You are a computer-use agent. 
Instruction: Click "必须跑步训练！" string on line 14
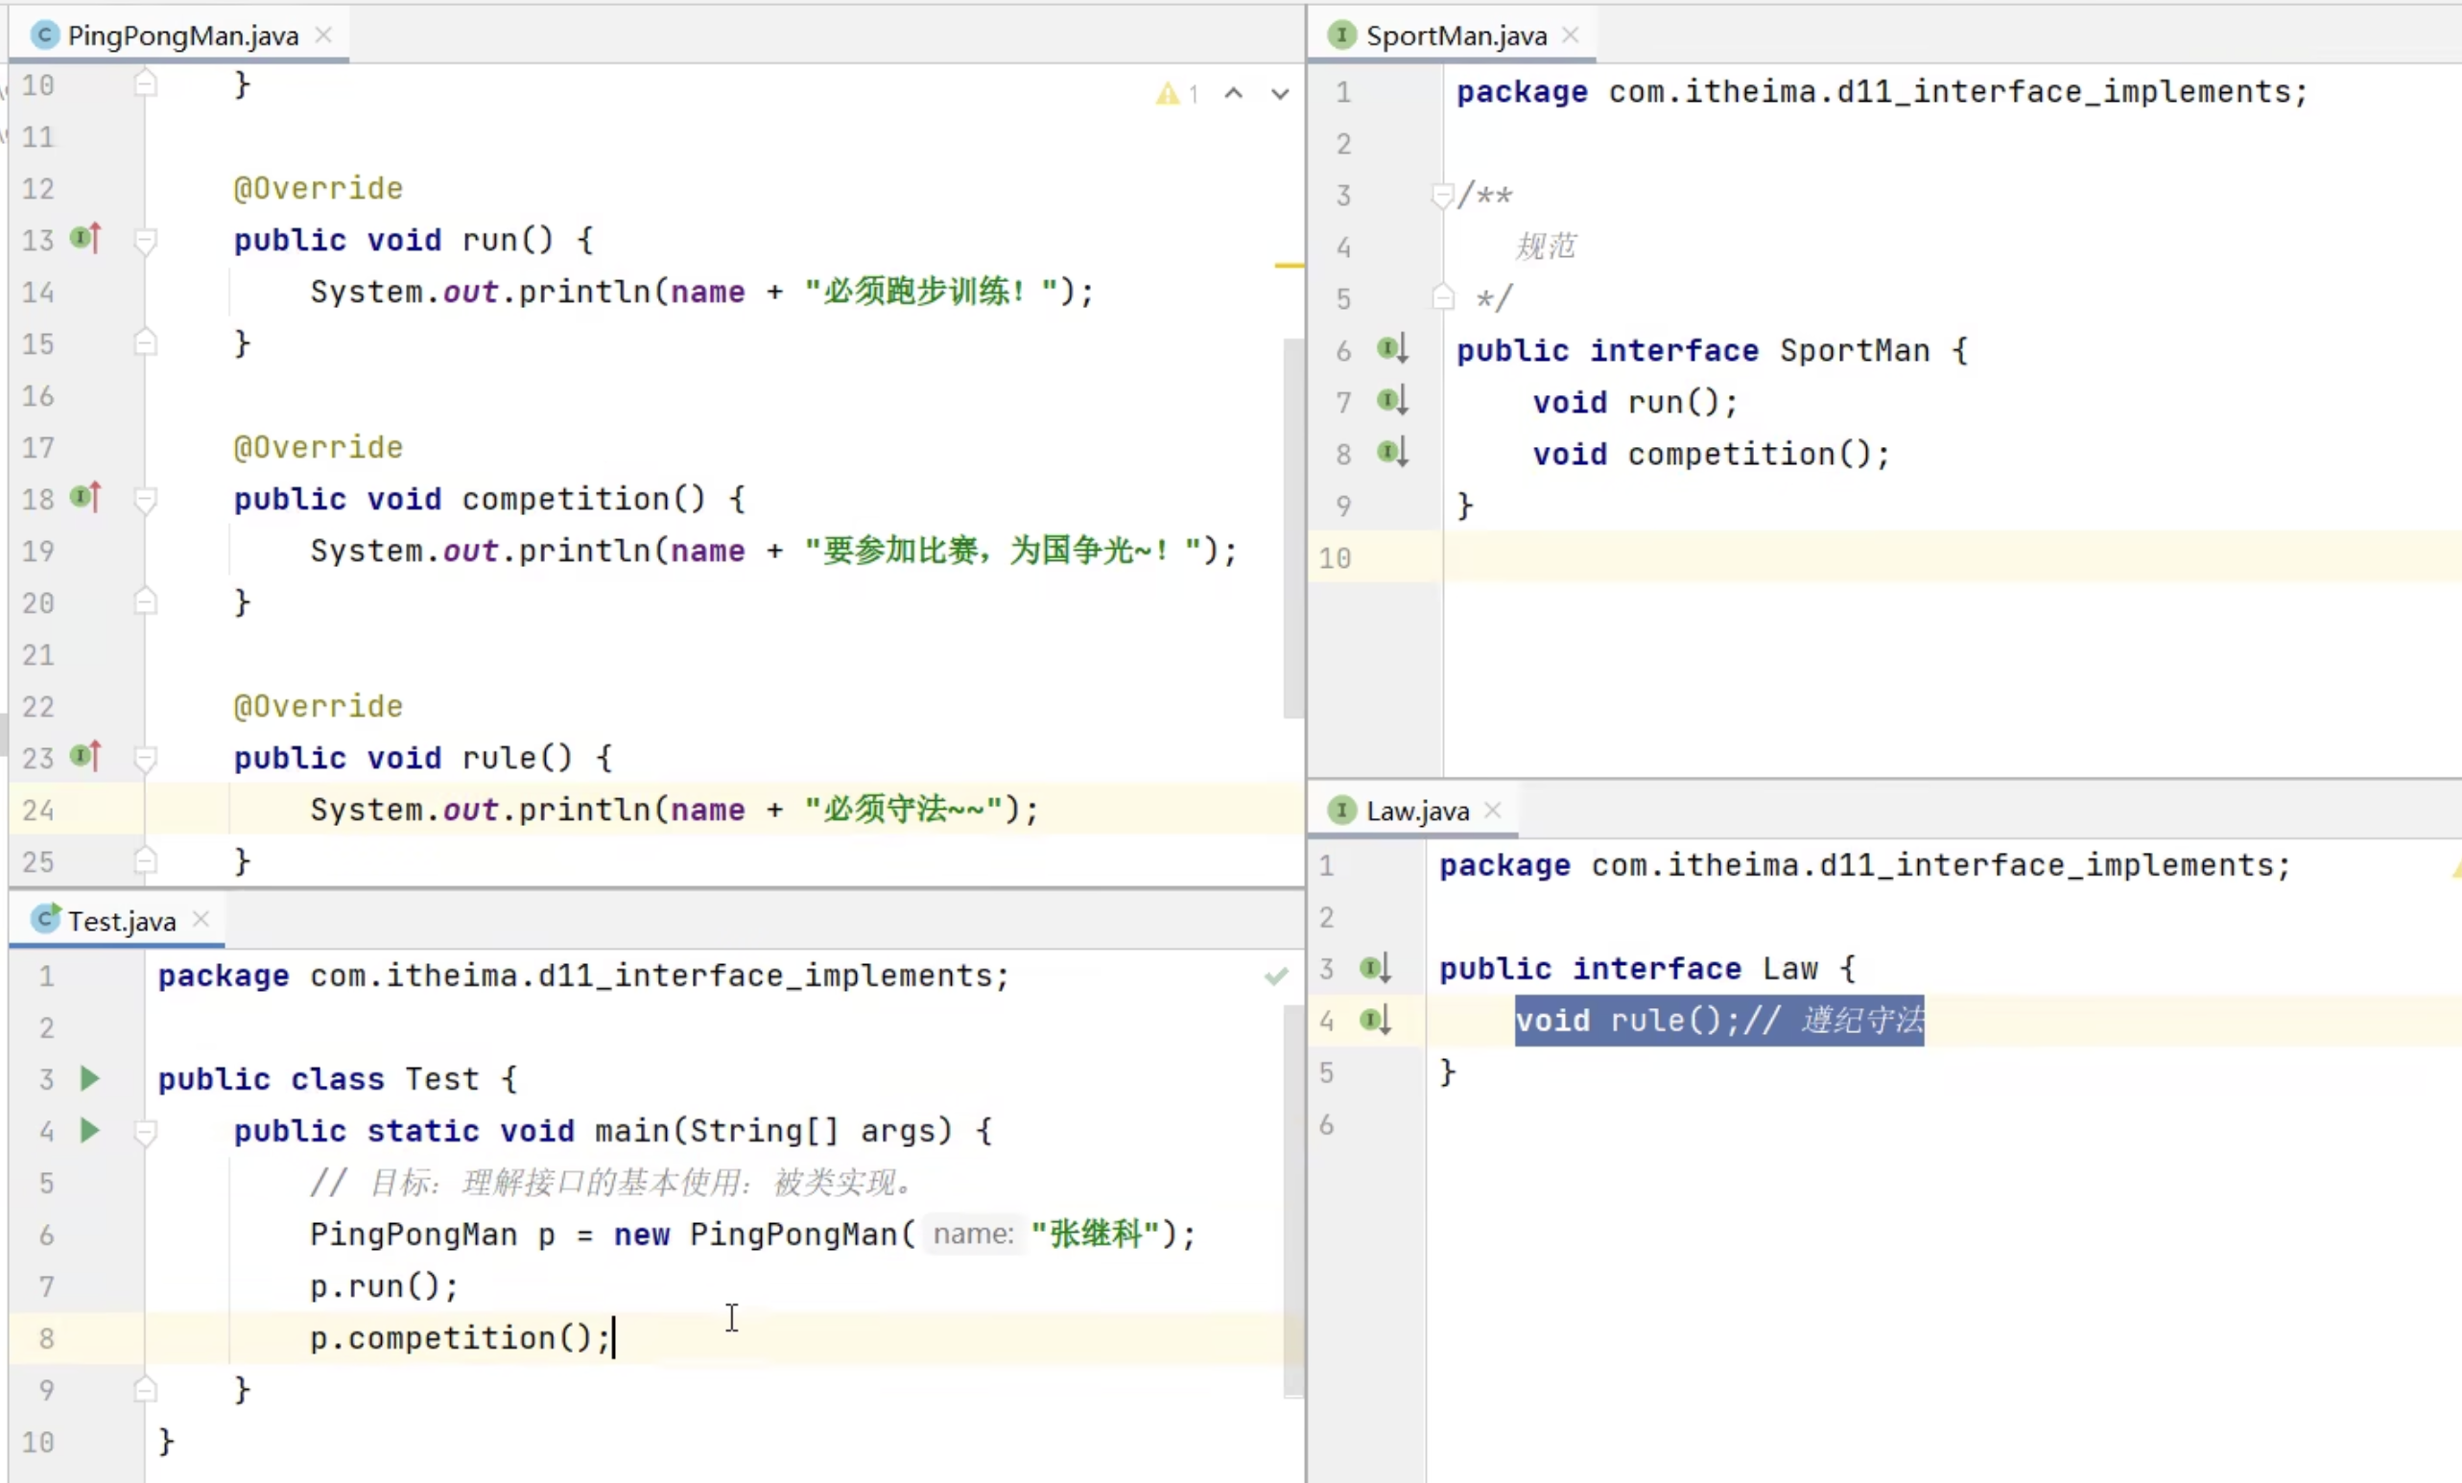[932, 292]
